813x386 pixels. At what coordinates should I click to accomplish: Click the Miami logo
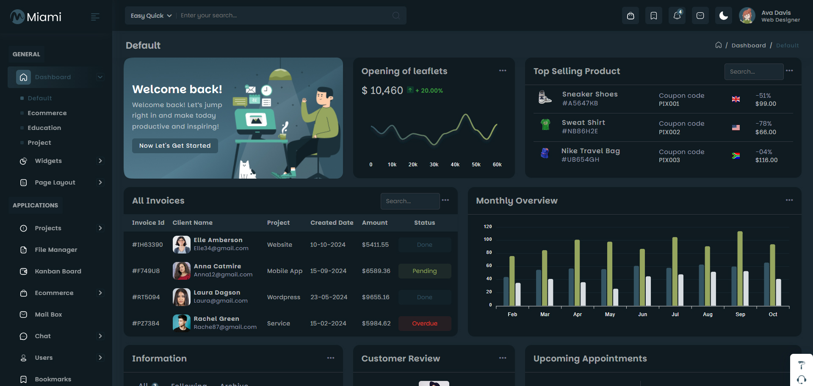36,17
